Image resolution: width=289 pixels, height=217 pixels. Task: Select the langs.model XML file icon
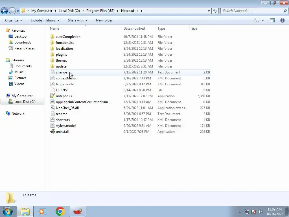52,84
